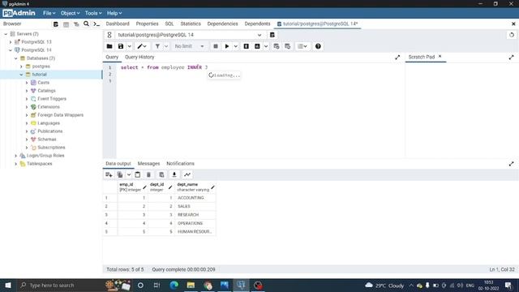Switch to the Properties tab
519x292 pixels.
pos(147,24)
